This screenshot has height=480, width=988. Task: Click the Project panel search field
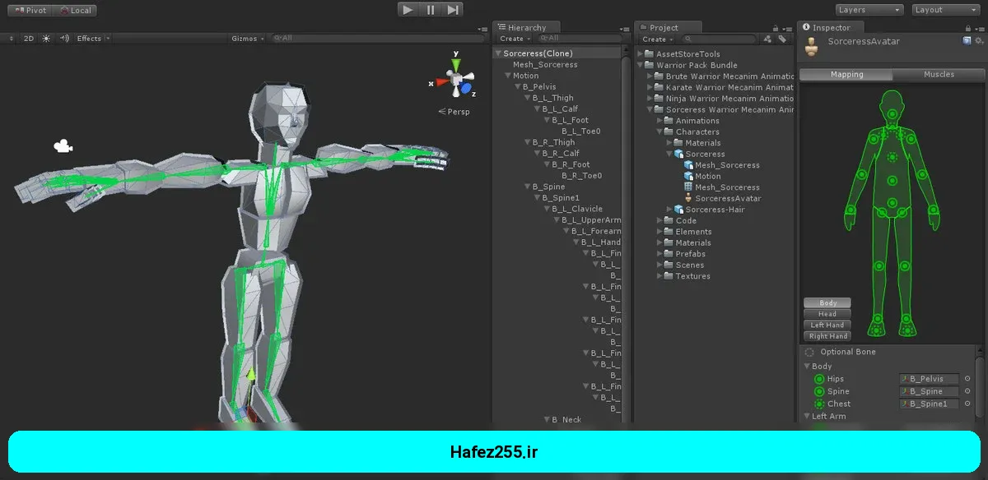point(720,39)
